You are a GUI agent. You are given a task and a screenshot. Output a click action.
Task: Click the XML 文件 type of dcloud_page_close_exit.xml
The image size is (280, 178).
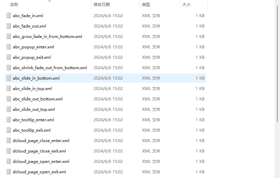(151, 151)
